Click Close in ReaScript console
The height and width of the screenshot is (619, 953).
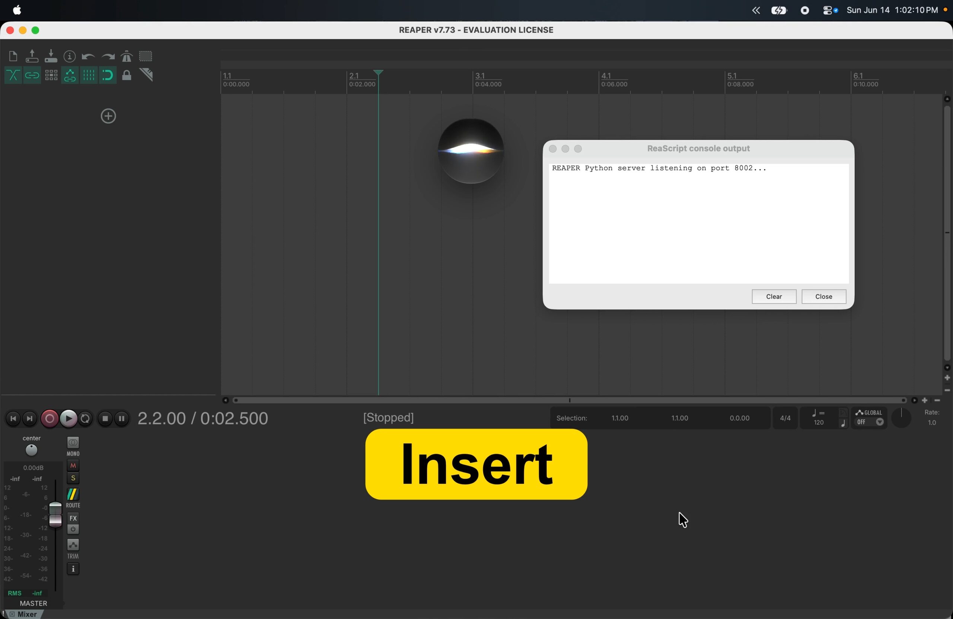click(824, 297)
